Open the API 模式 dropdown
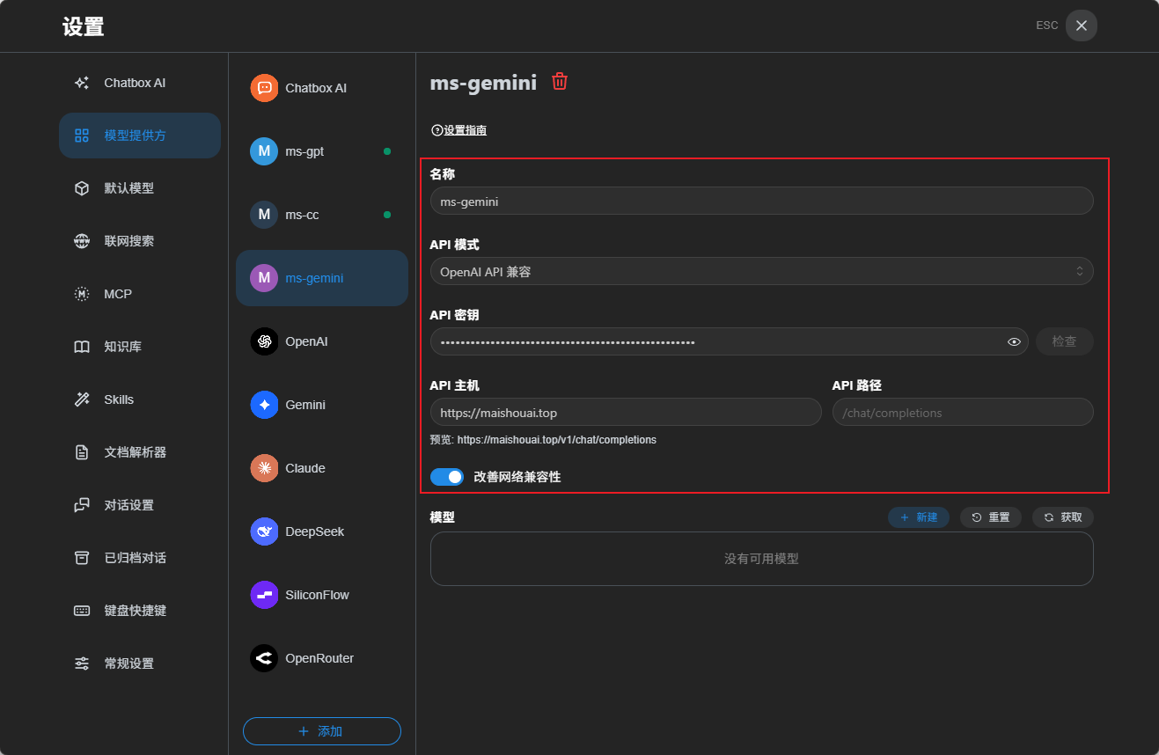Image resolution: width=1159 pixels, height=755 pixels. pyautogui.click(x=761, y=271)
